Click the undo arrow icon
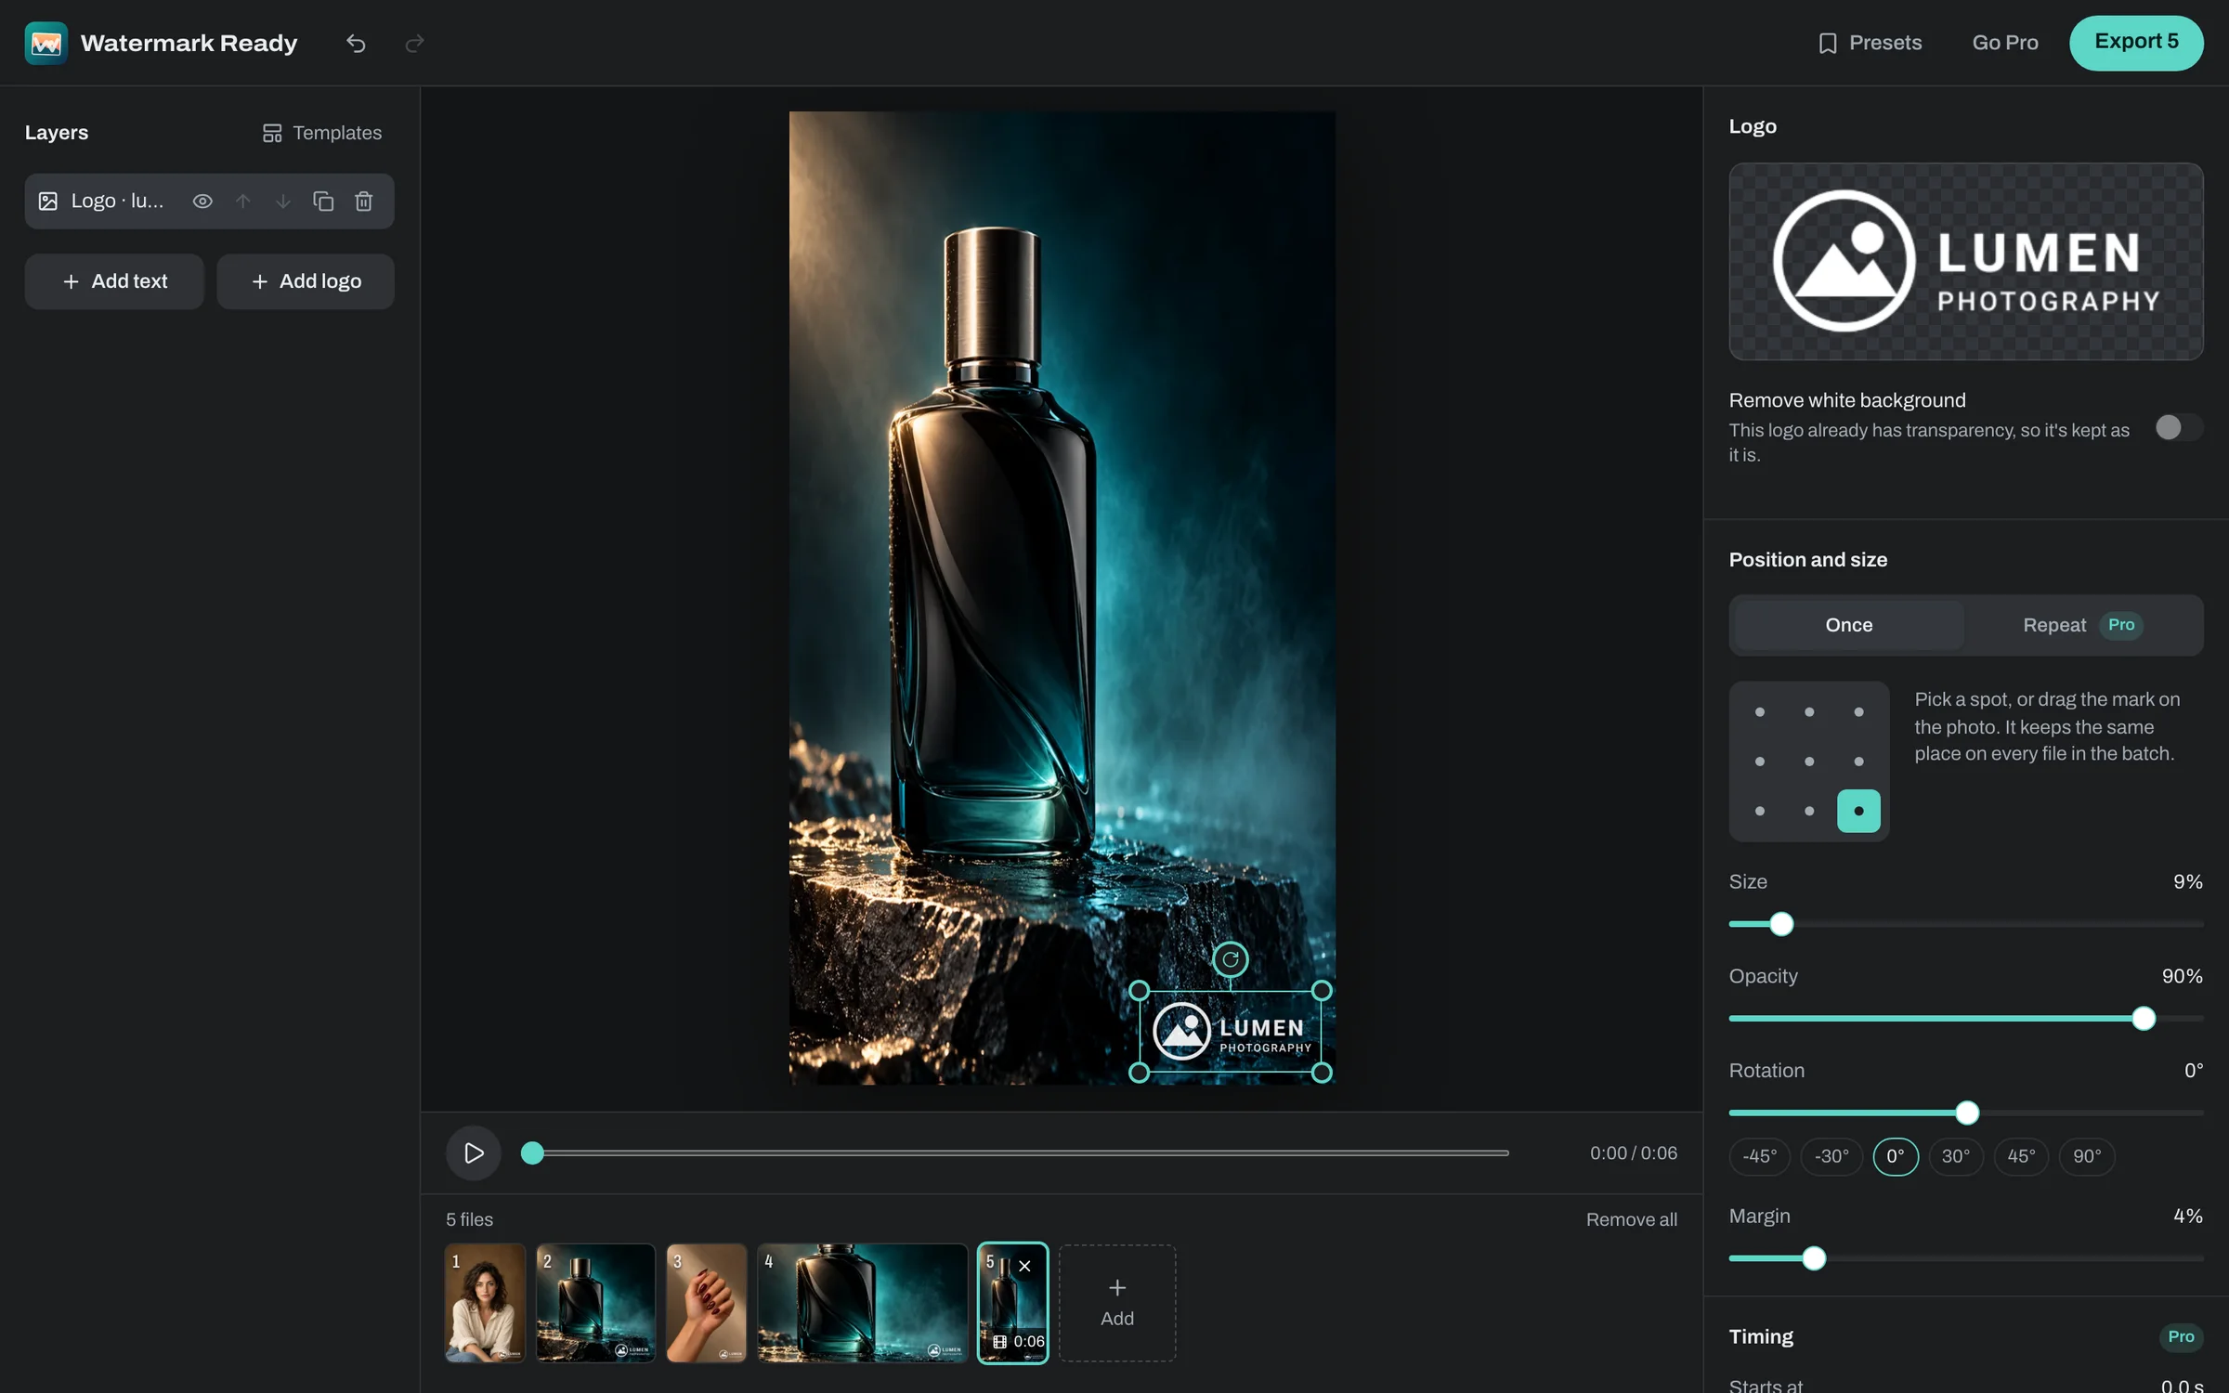The height and width of the screenshot is (1393, 2229). pos(356,43)
